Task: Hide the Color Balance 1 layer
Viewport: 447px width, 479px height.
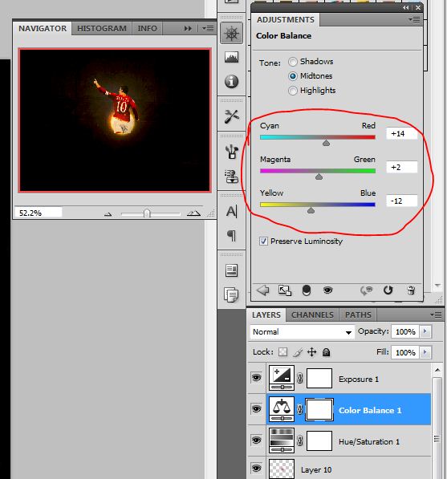Action: click(256, 408)
